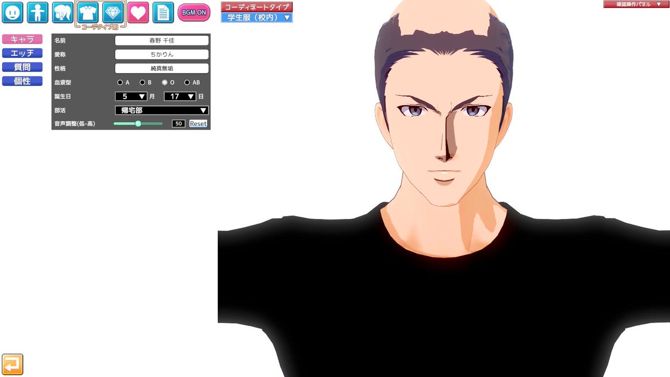Open the birthday day dropdown
The width and height of the screenshot is (670, 377).
coord(180,96)
